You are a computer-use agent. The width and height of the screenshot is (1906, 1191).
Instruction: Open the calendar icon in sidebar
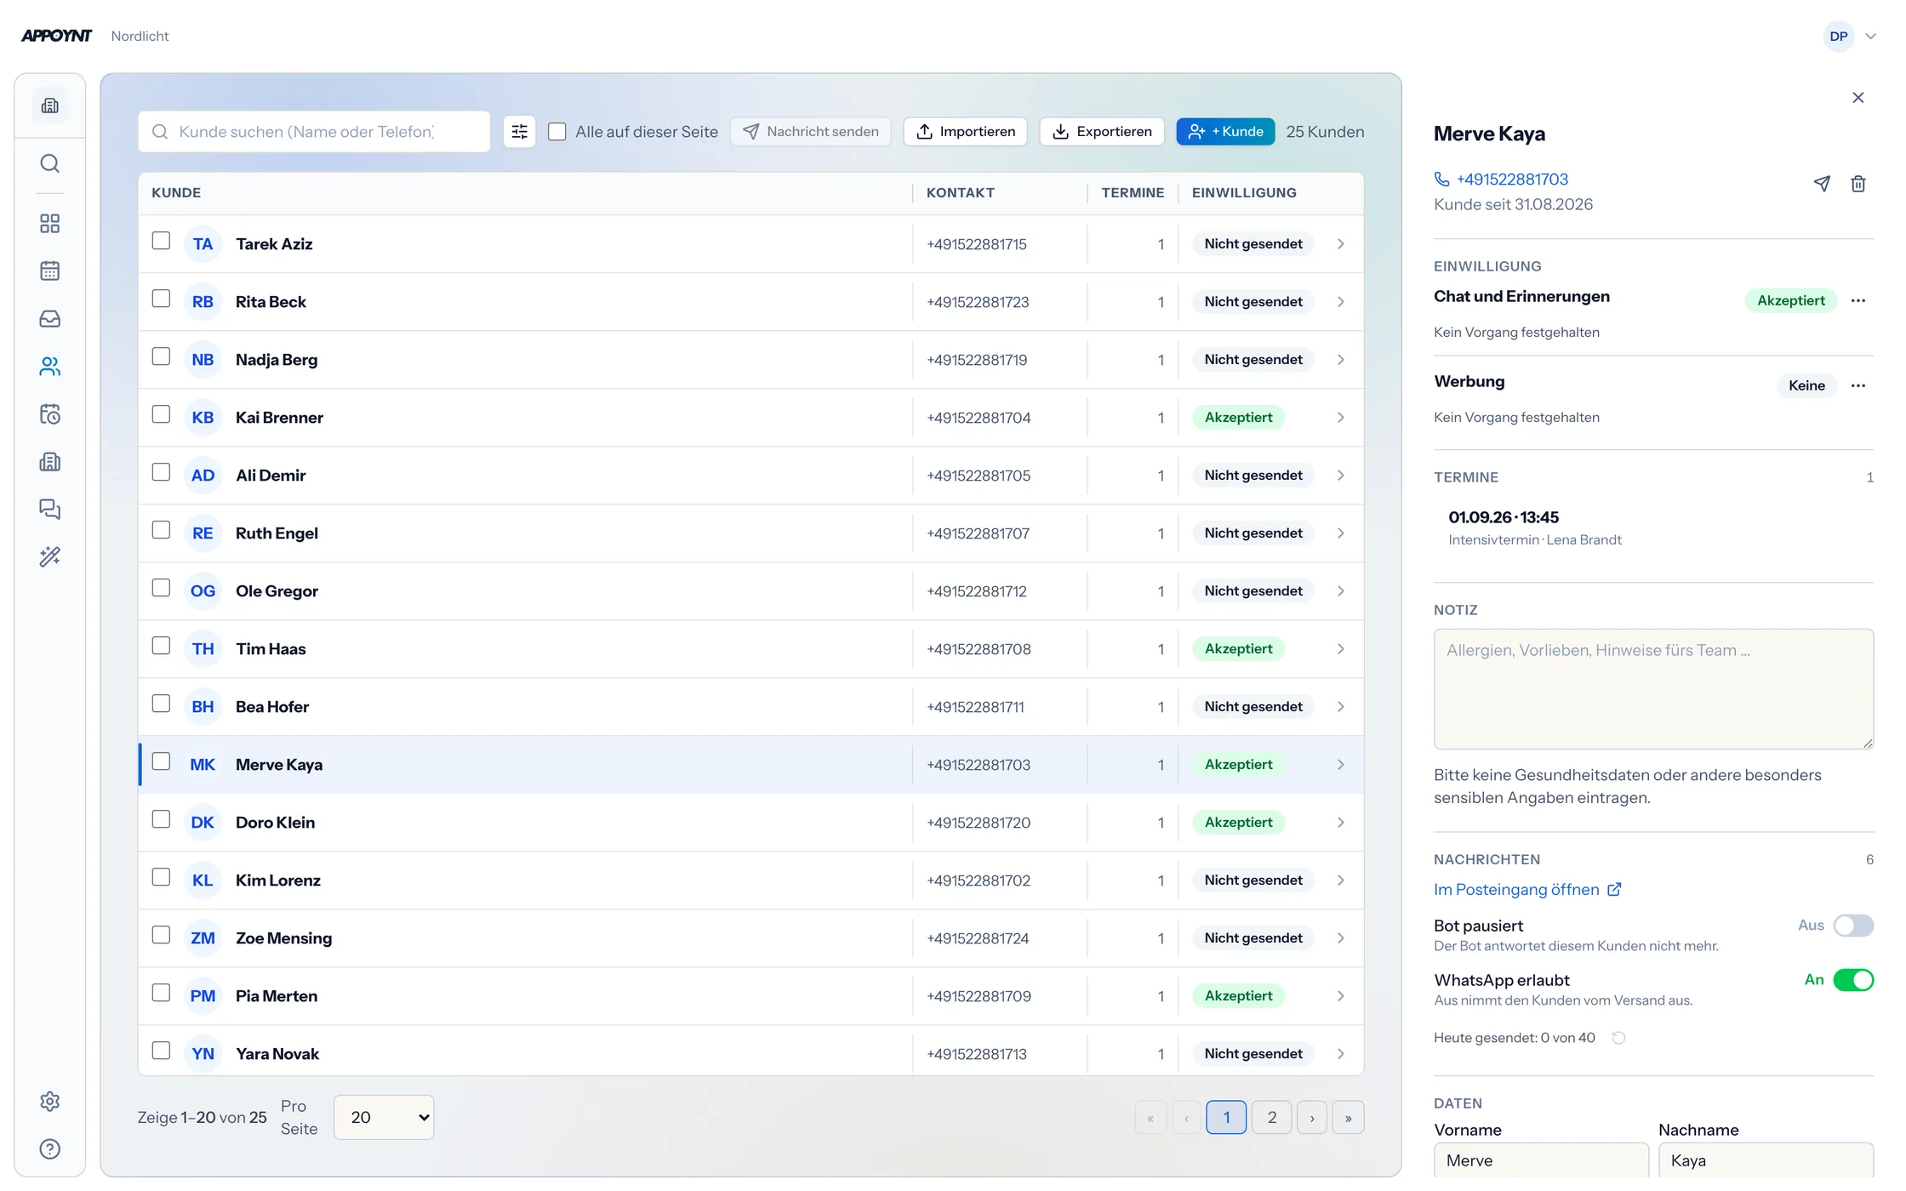click(x=50, y=271)
